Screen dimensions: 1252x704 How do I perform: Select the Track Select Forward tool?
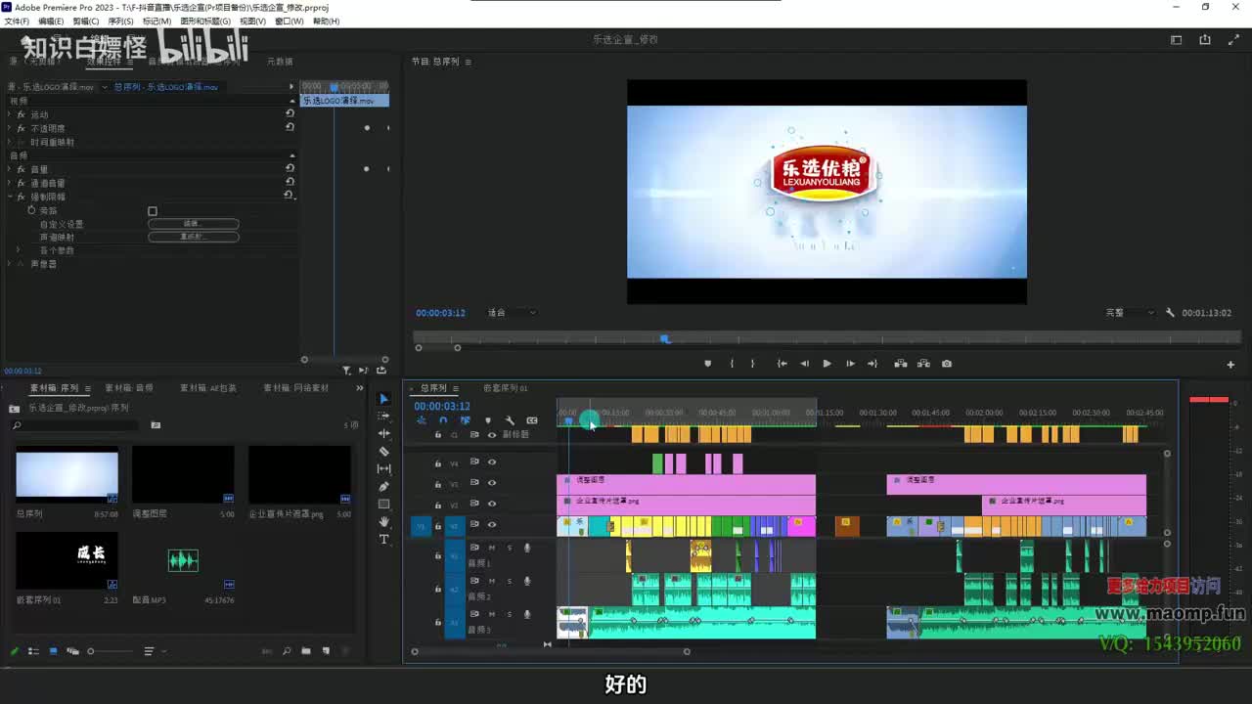click(383, 416)
